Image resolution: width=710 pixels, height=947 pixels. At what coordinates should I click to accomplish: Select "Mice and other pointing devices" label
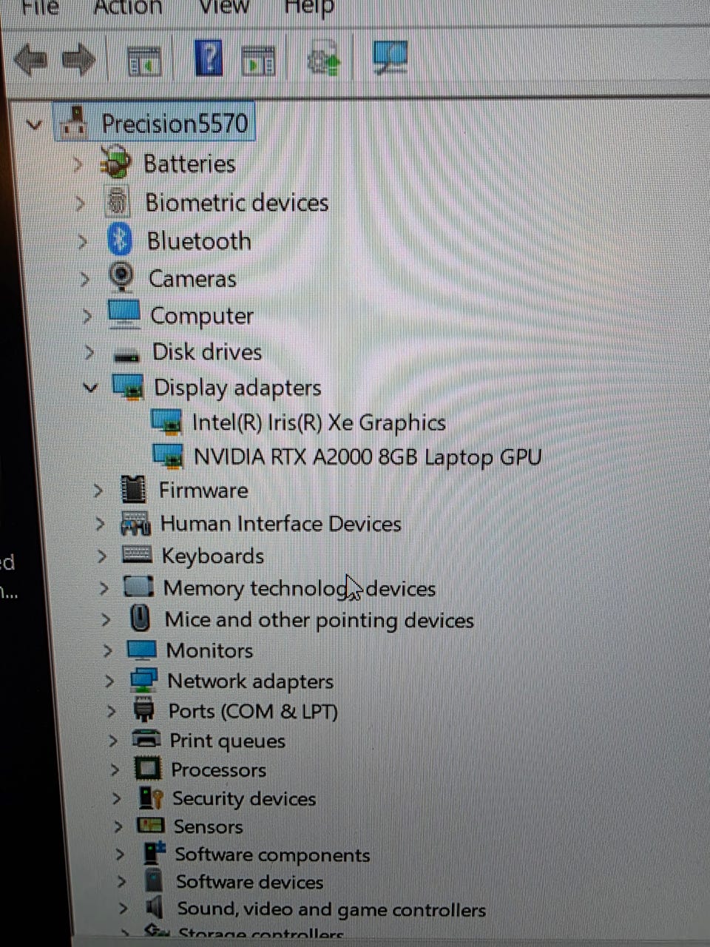click(319, 620)
